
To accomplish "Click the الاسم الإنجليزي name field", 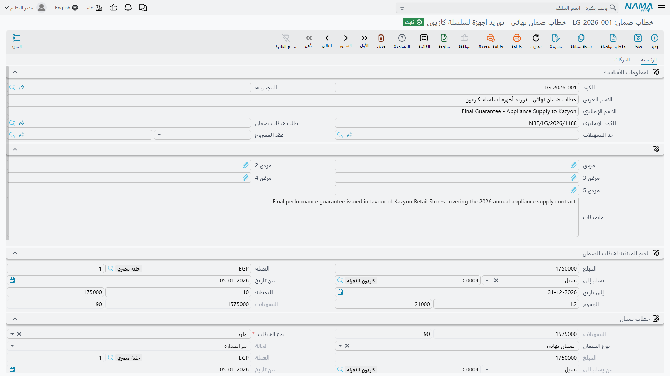I will [x=293, y=111].
